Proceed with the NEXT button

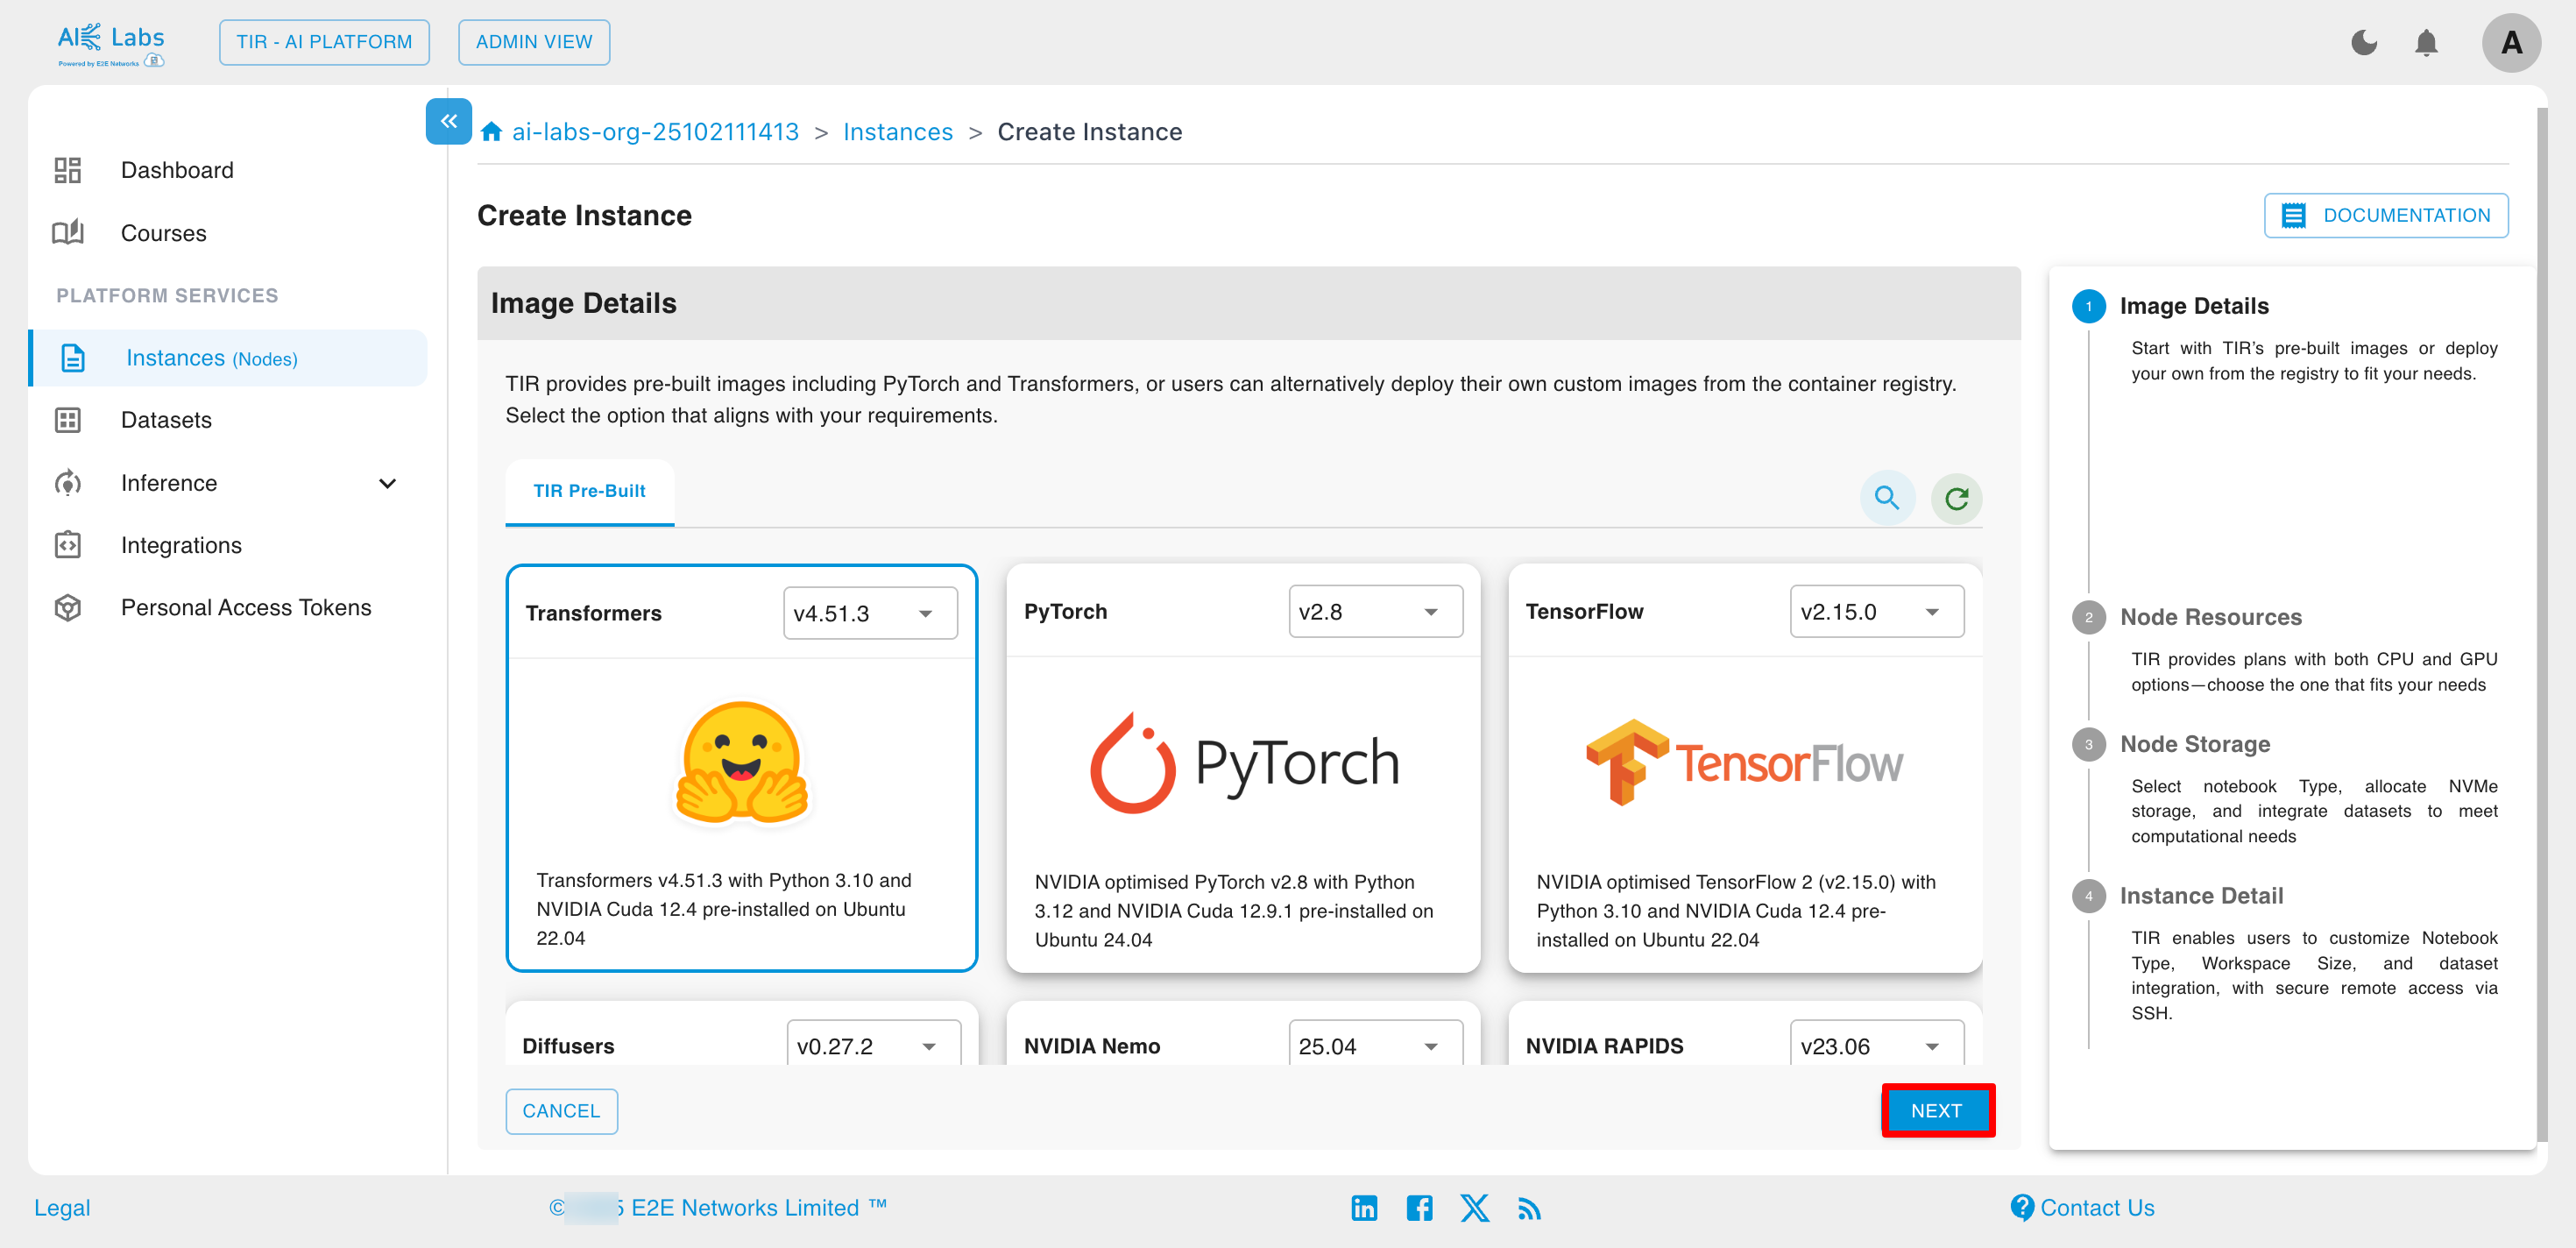point(1937,1111)
